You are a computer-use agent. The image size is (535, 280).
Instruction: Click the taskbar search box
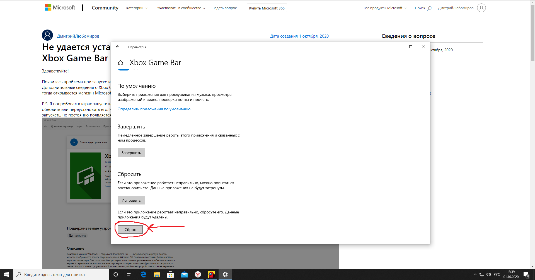(x=61, y=274)
